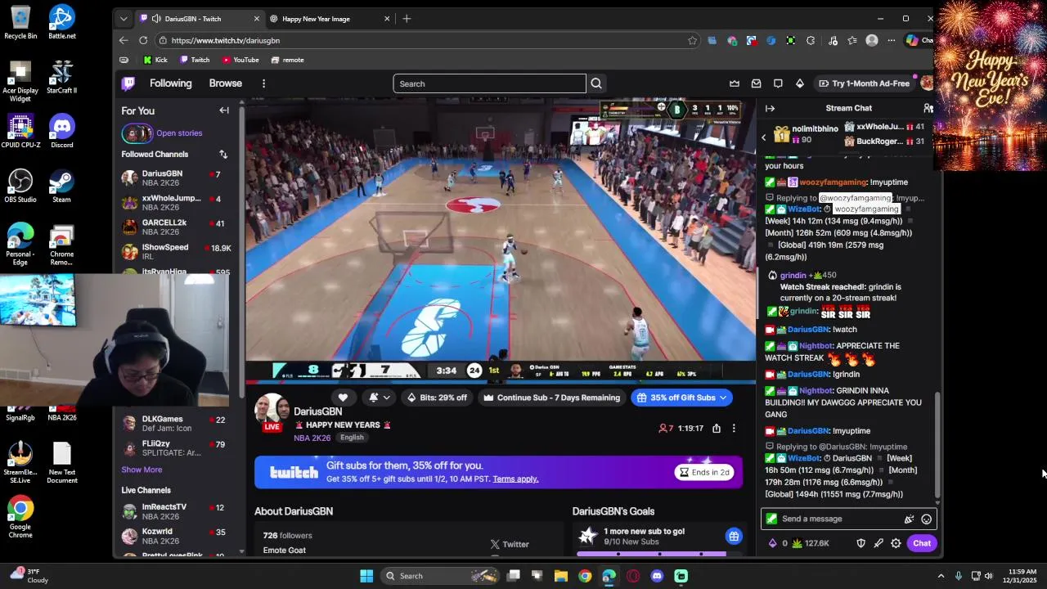Click the heart follow button
The height and width of the screenshot is (589, 1047).
(343, 398)
